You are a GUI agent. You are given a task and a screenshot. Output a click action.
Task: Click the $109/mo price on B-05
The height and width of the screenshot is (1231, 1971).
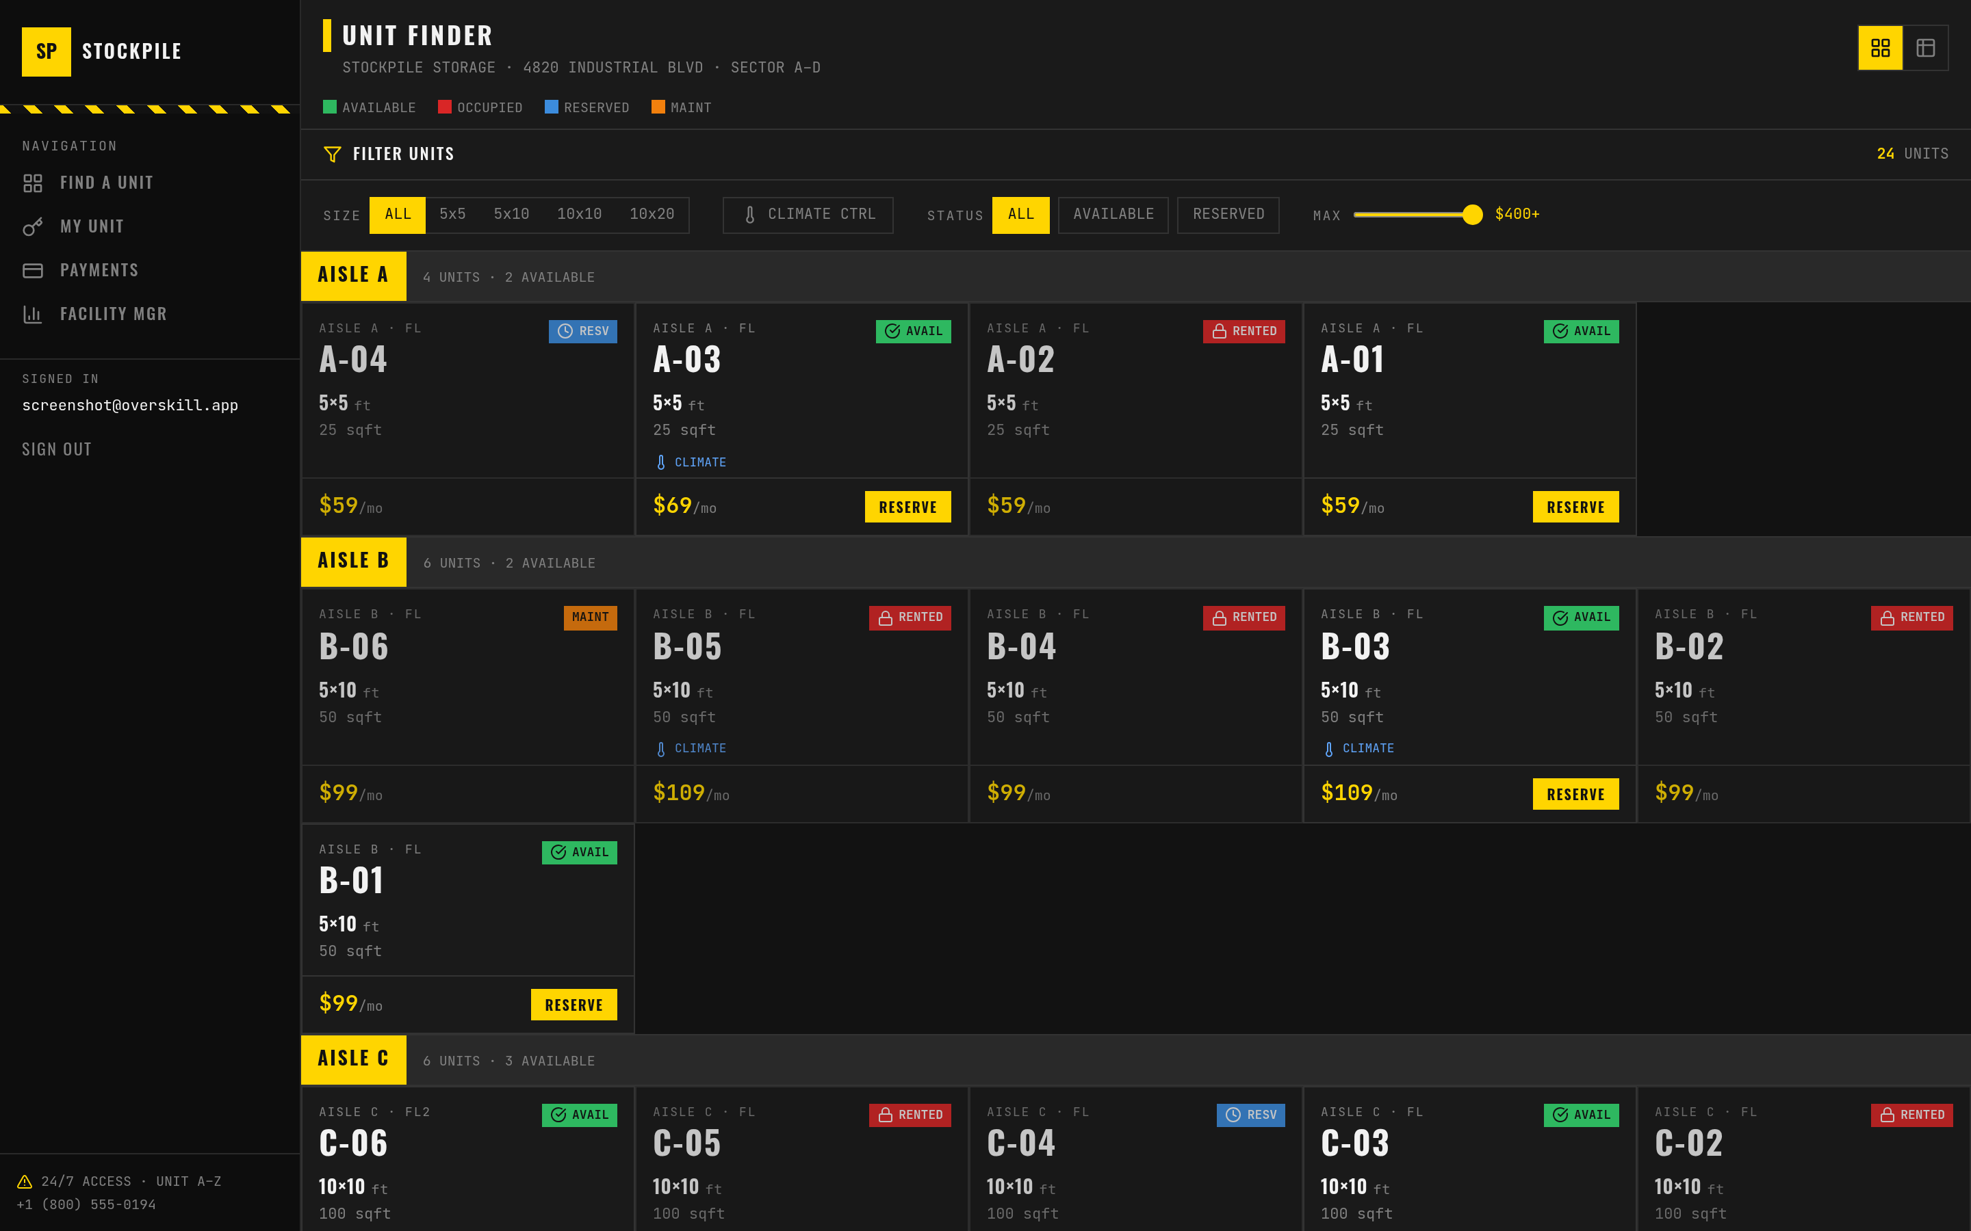691,793
